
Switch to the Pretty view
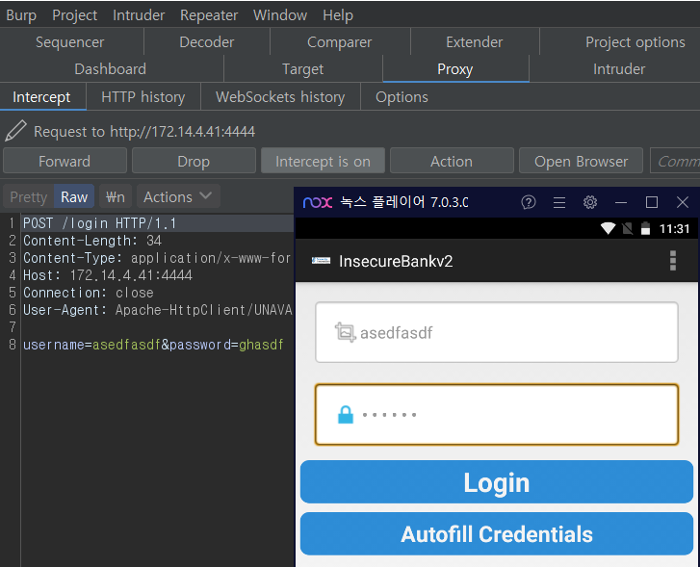click(29, 197)
